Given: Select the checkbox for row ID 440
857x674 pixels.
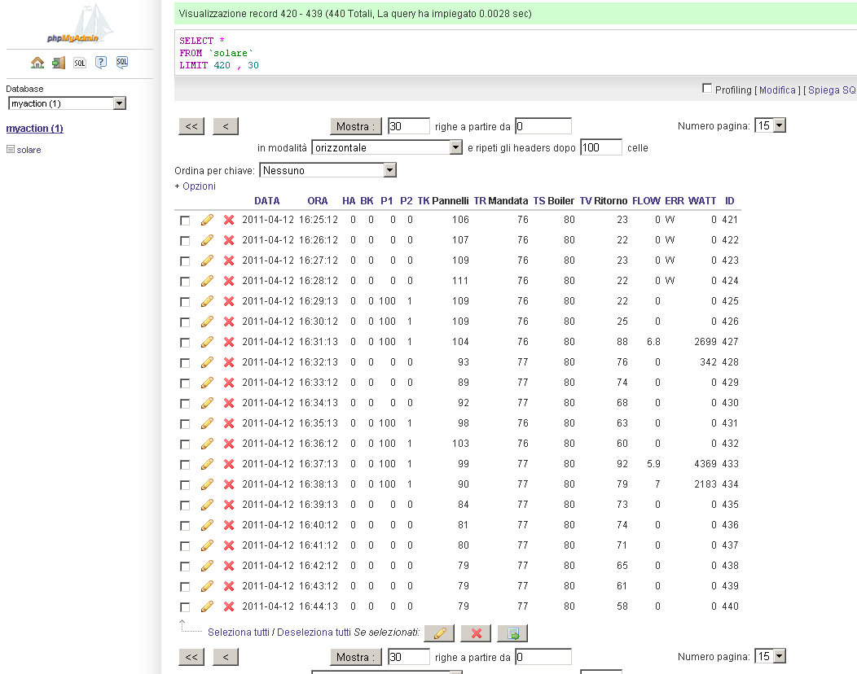Looking at the screenshot, I should (x=185, y=607).
